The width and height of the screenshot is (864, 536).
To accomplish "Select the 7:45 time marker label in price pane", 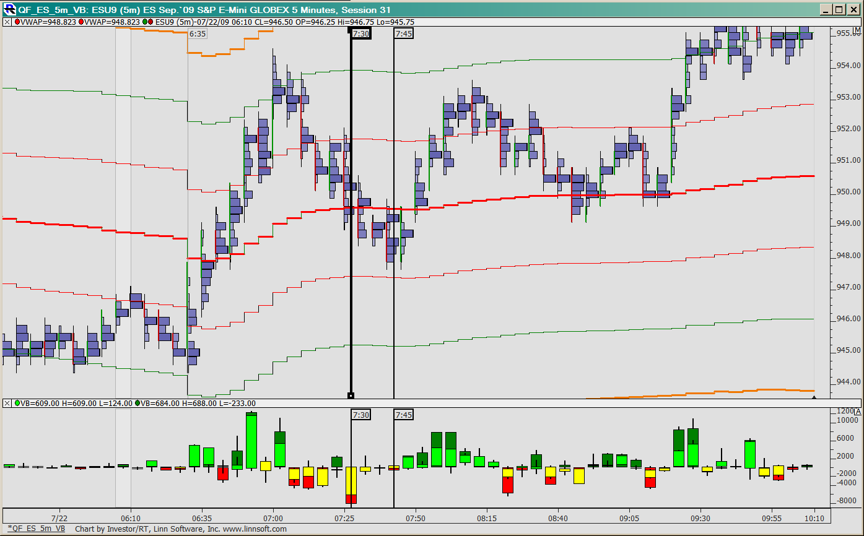I will click(404, 34).
